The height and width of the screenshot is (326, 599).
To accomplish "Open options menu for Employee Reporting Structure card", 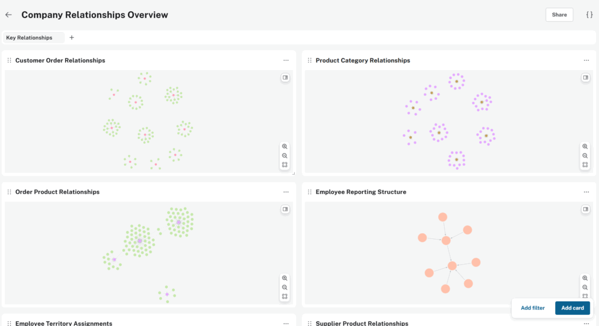I will [x=586, y=192].
